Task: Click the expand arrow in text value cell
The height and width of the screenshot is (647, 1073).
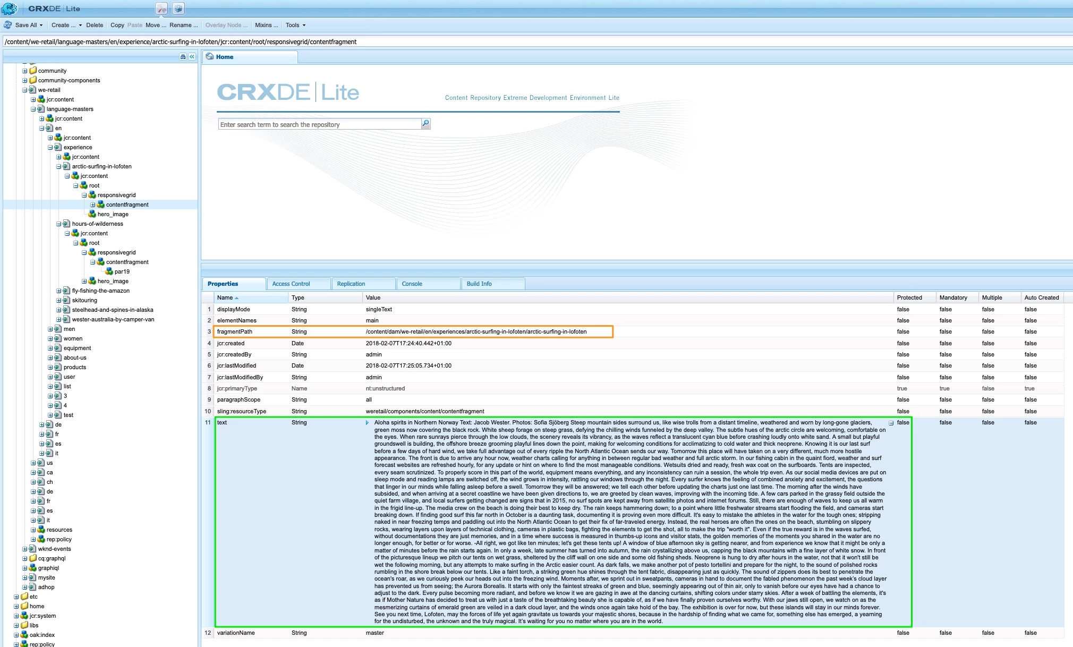Action: coord(367,423)
